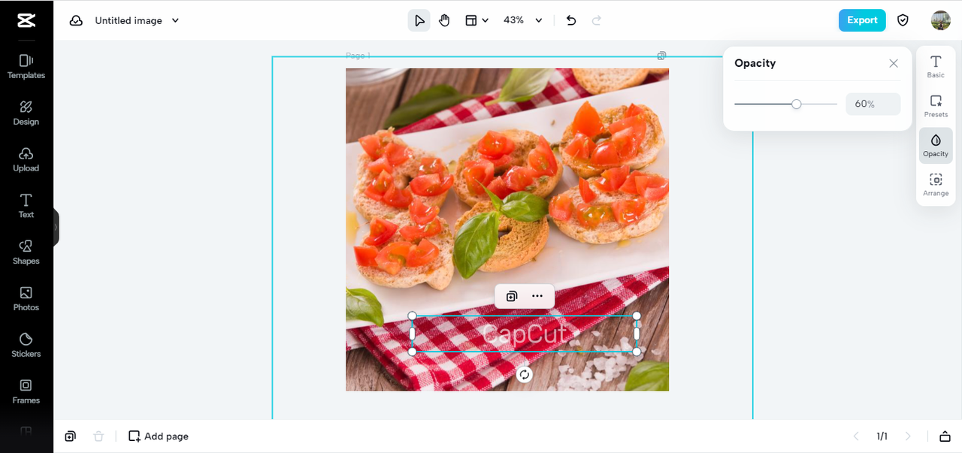
Task: Open the Text panel in sidebar
Action: pos(26,206)
